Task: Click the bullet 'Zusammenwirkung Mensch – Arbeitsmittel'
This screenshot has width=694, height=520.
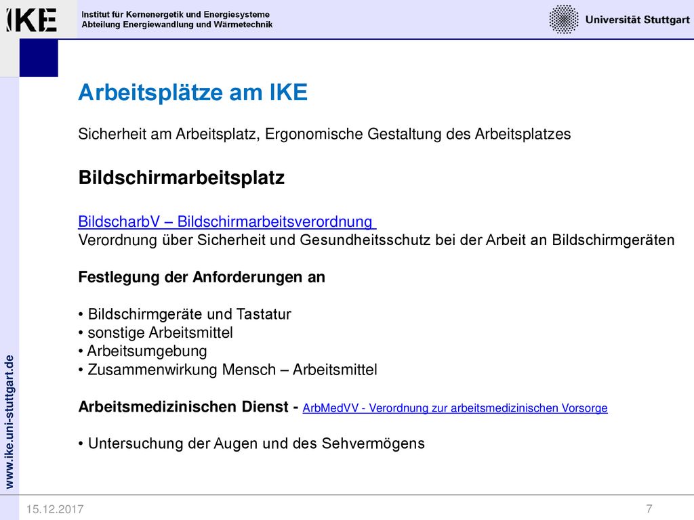Action: pyautogui.click(x=228, y=370)
